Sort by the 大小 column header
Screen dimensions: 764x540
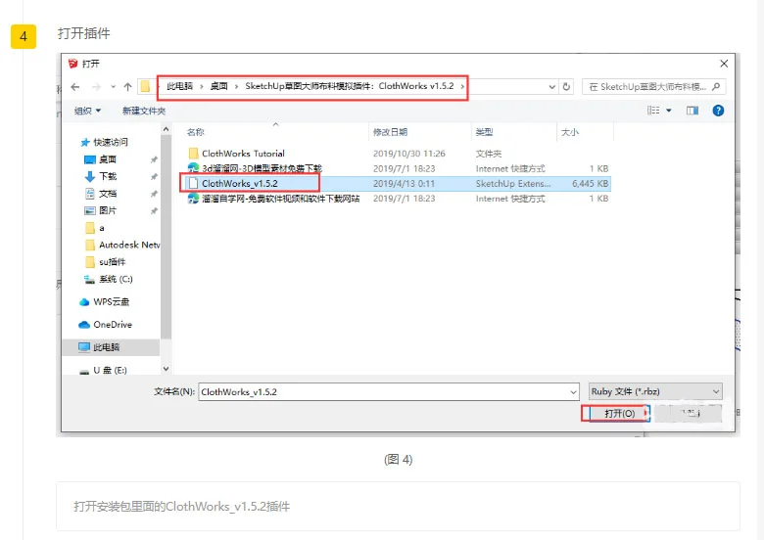[x=570, y=132]
